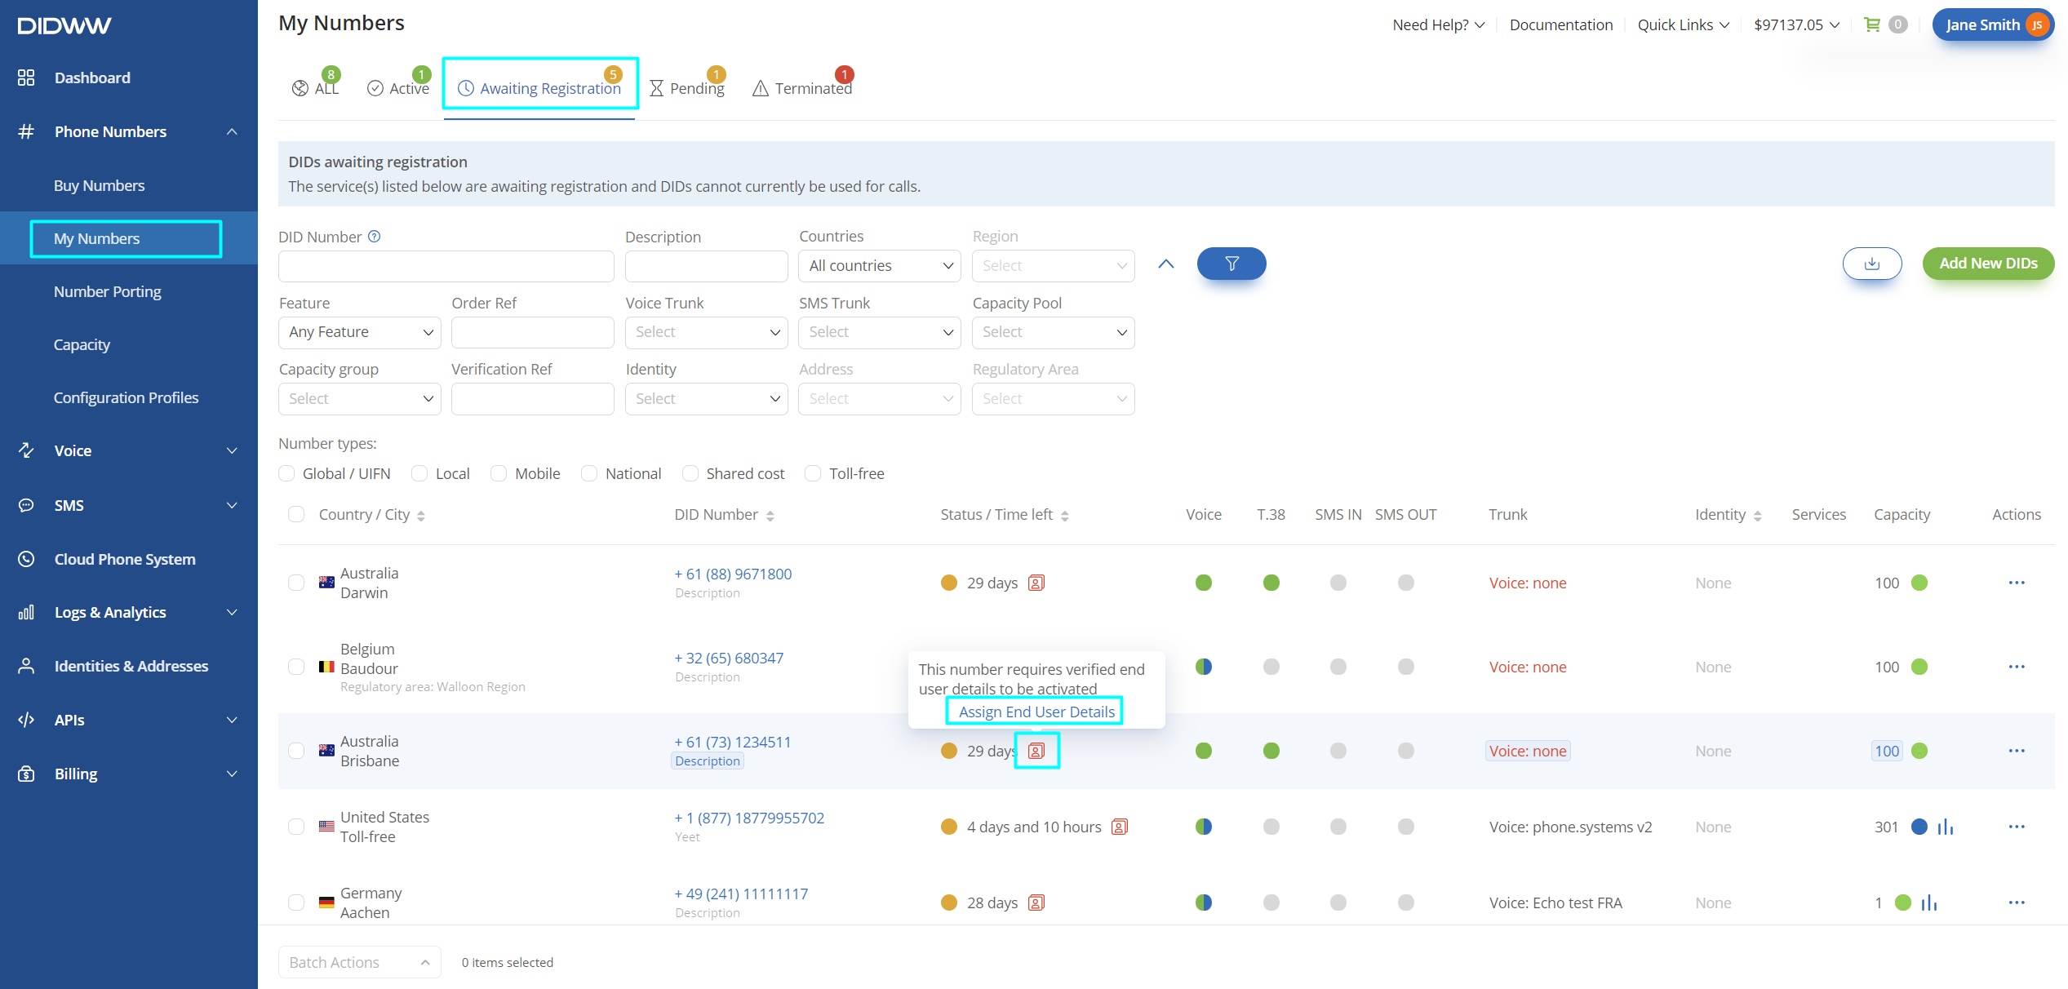The width and height of the screenshot is (2068, 989).
Task: Check the Global / UIFN number type
Action: (286, 473)
